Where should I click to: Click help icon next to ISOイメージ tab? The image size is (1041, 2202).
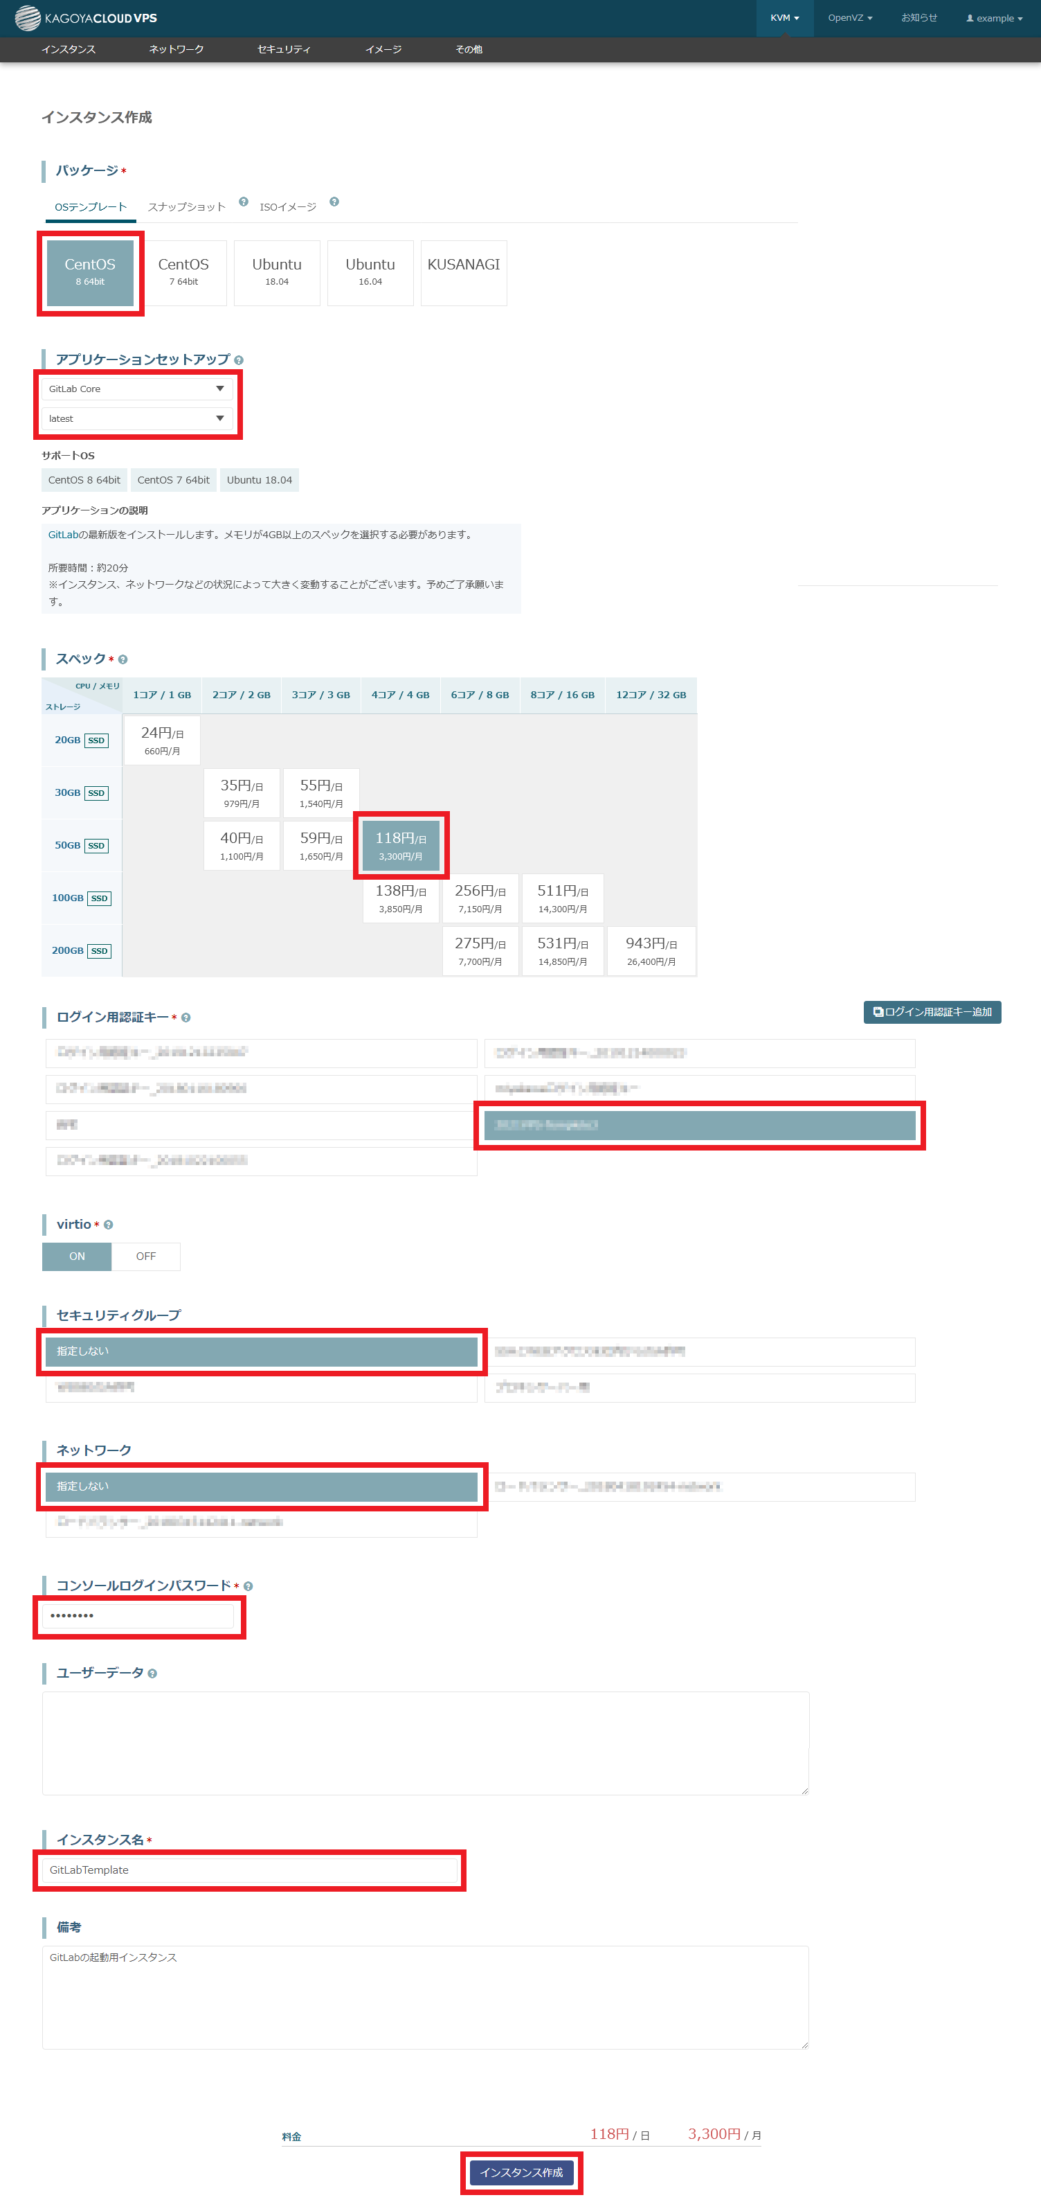(334, 202)
